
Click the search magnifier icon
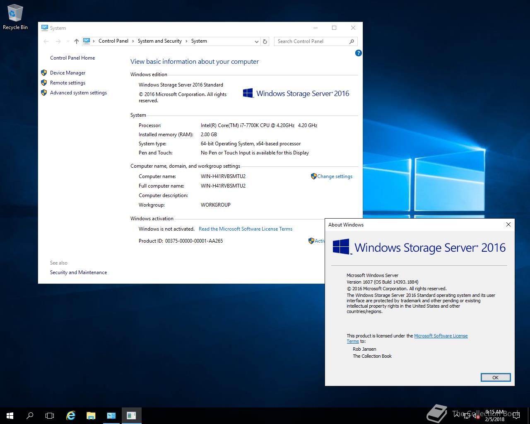pos(352,41)
